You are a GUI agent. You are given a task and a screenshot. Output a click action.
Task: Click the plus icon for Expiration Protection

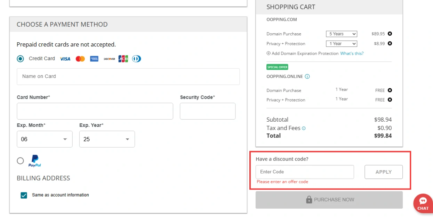click(x=268, y=53)
